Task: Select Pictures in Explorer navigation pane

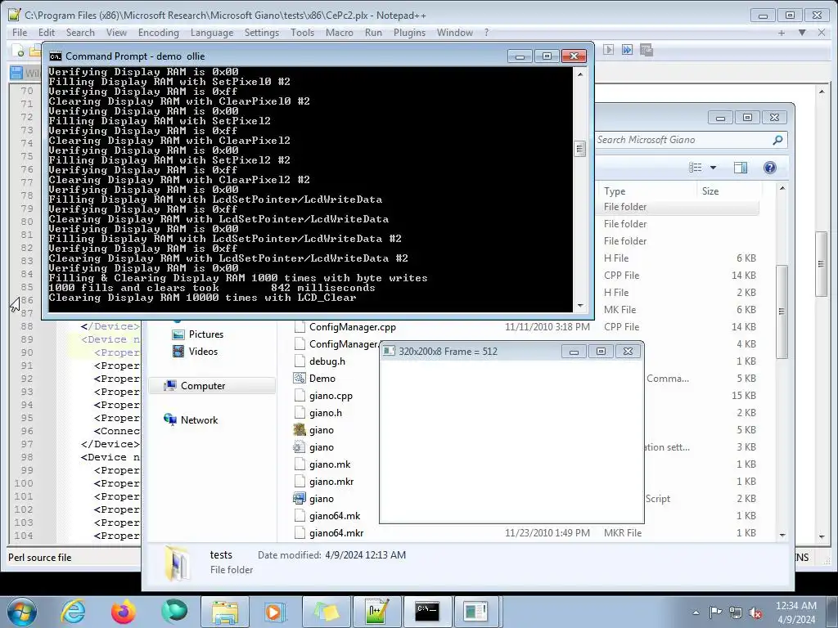Action: tap(205, 334)
